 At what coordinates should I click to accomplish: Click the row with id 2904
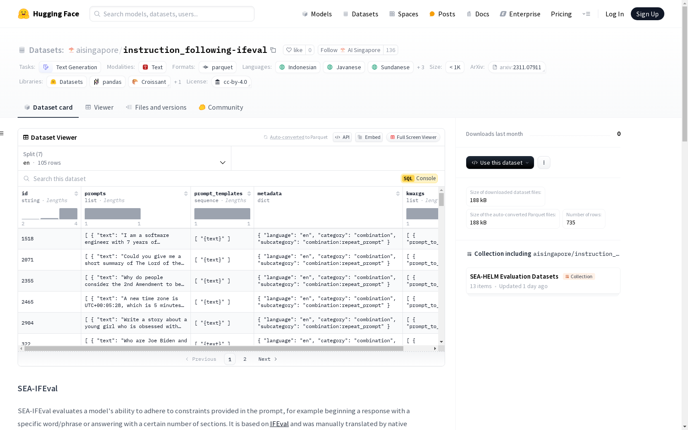(228, 323)
